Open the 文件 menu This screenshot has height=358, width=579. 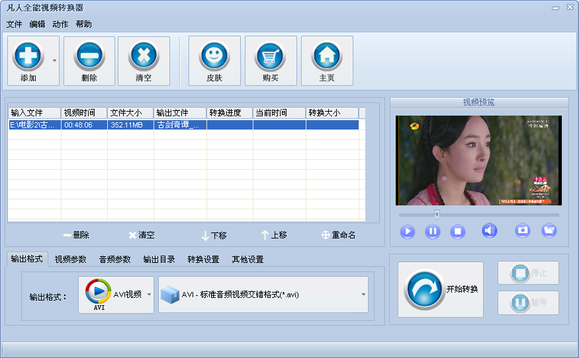pos(14,24)
